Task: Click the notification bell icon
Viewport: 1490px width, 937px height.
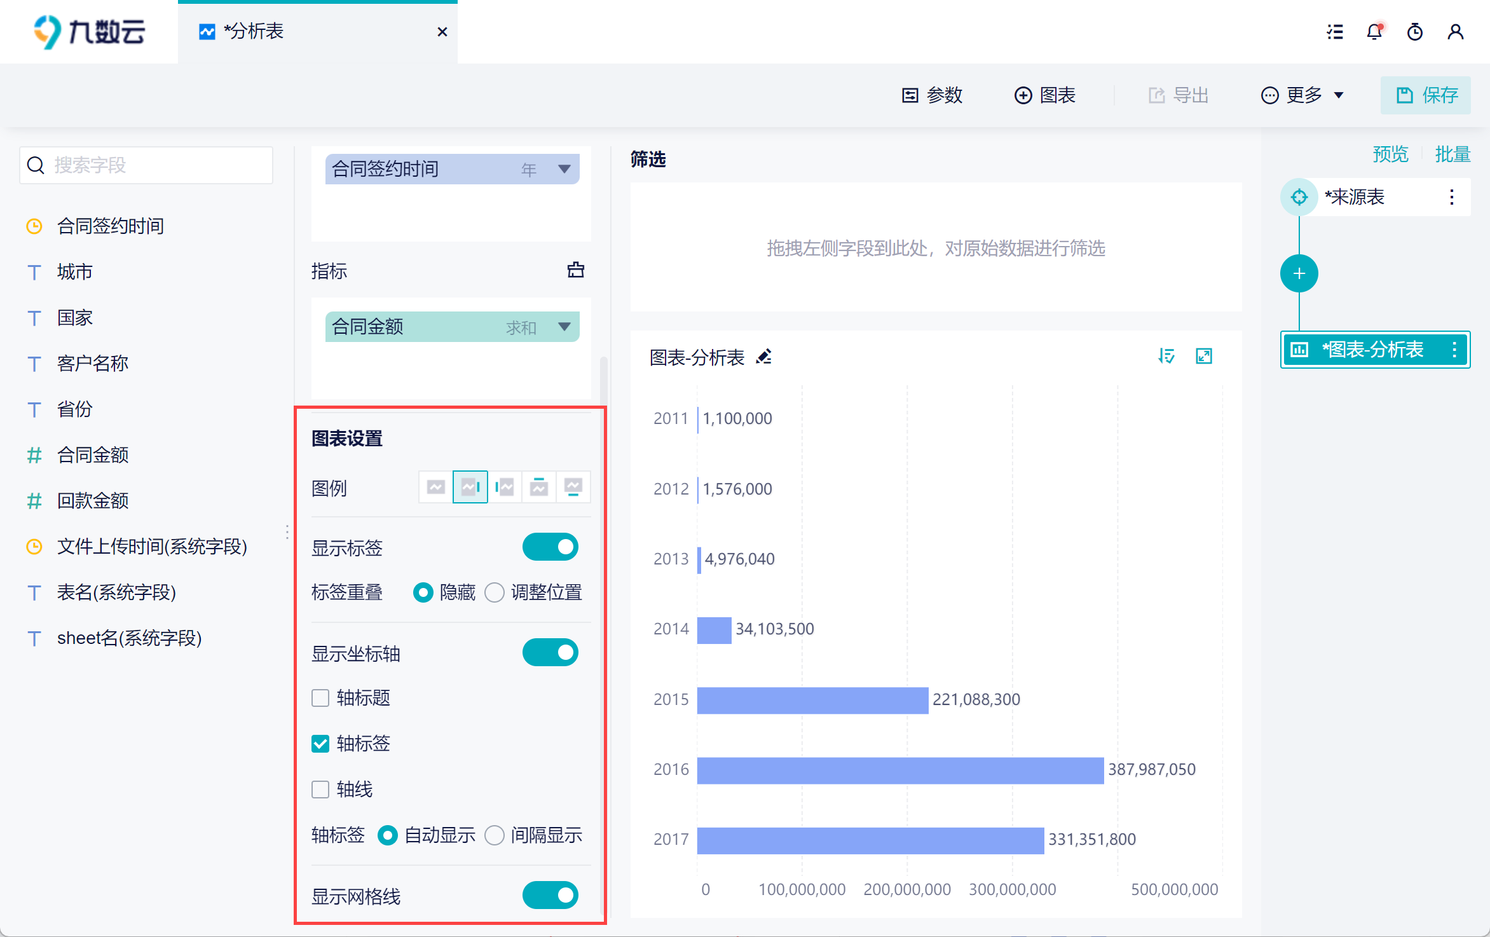Action: [1374, 32]
